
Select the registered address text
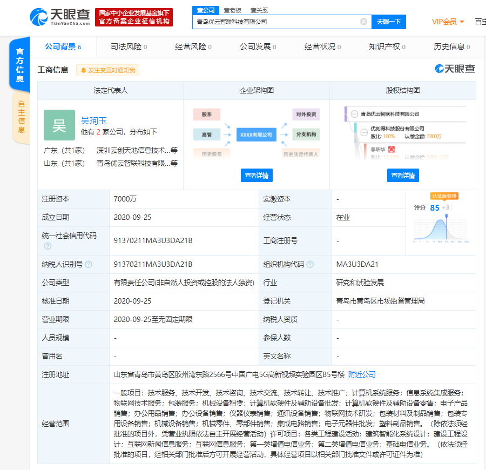pyautogui.click(x=229, y=374)
